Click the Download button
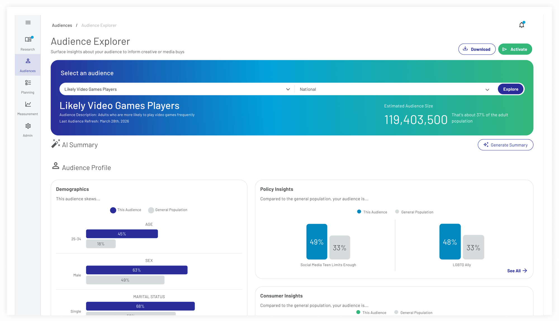559x322 pixels. tap(477, 49)
